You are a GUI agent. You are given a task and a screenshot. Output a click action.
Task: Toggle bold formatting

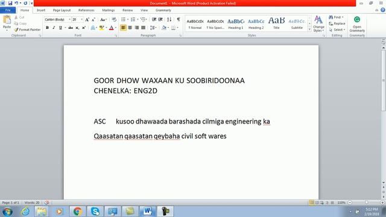pyautogui.click(x=47, y=28)
